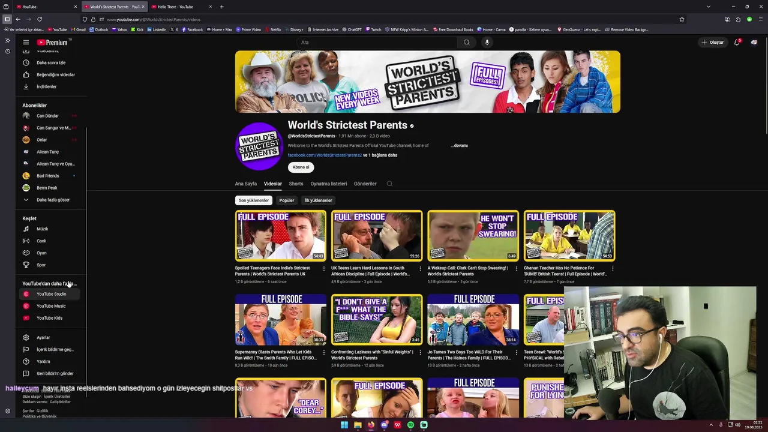Click the Oluştur create button
This screenshot has height=432, width=768.
pyautogui.click(x=713, y=43)
